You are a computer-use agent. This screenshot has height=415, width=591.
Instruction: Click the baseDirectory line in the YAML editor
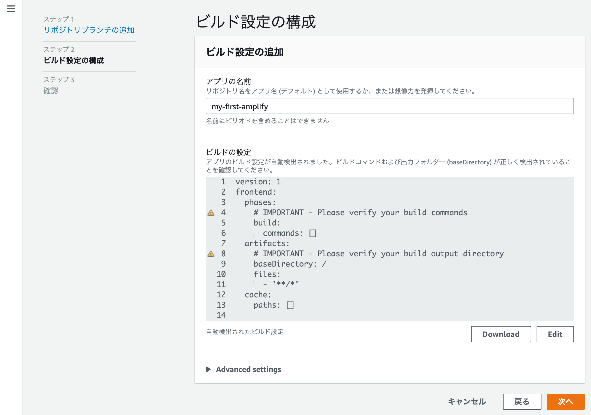click(289, 264)
